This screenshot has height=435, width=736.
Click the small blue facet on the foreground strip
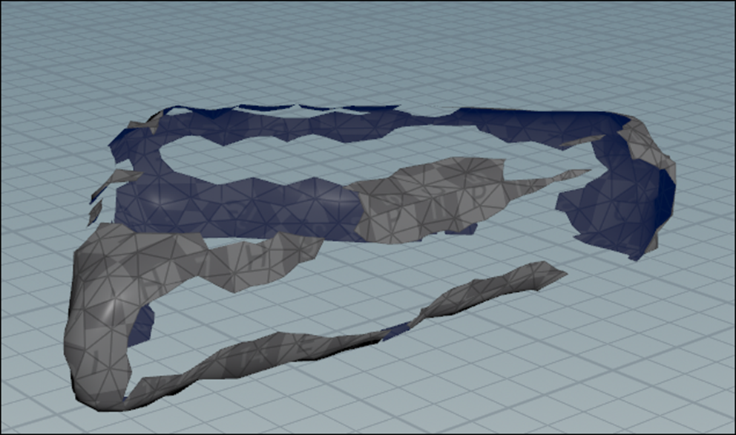[395, 330]
